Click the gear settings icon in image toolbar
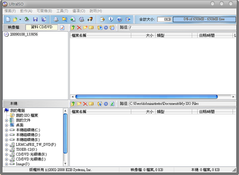Screen dimensions: 239x175 tap(106, 28)
